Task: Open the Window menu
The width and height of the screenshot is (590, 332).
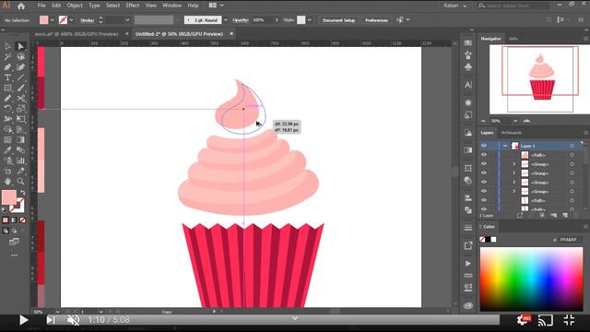Action: click(172, 6)
